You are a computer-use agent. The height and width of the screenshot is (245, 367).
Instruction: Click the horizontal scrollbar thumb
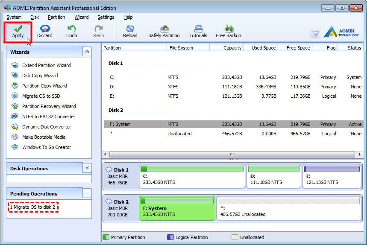232,154
